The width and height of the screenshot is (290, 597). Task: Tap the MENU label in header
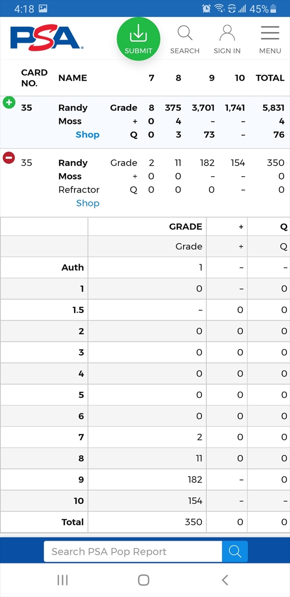pyautogui.click(x=270, y=51)
